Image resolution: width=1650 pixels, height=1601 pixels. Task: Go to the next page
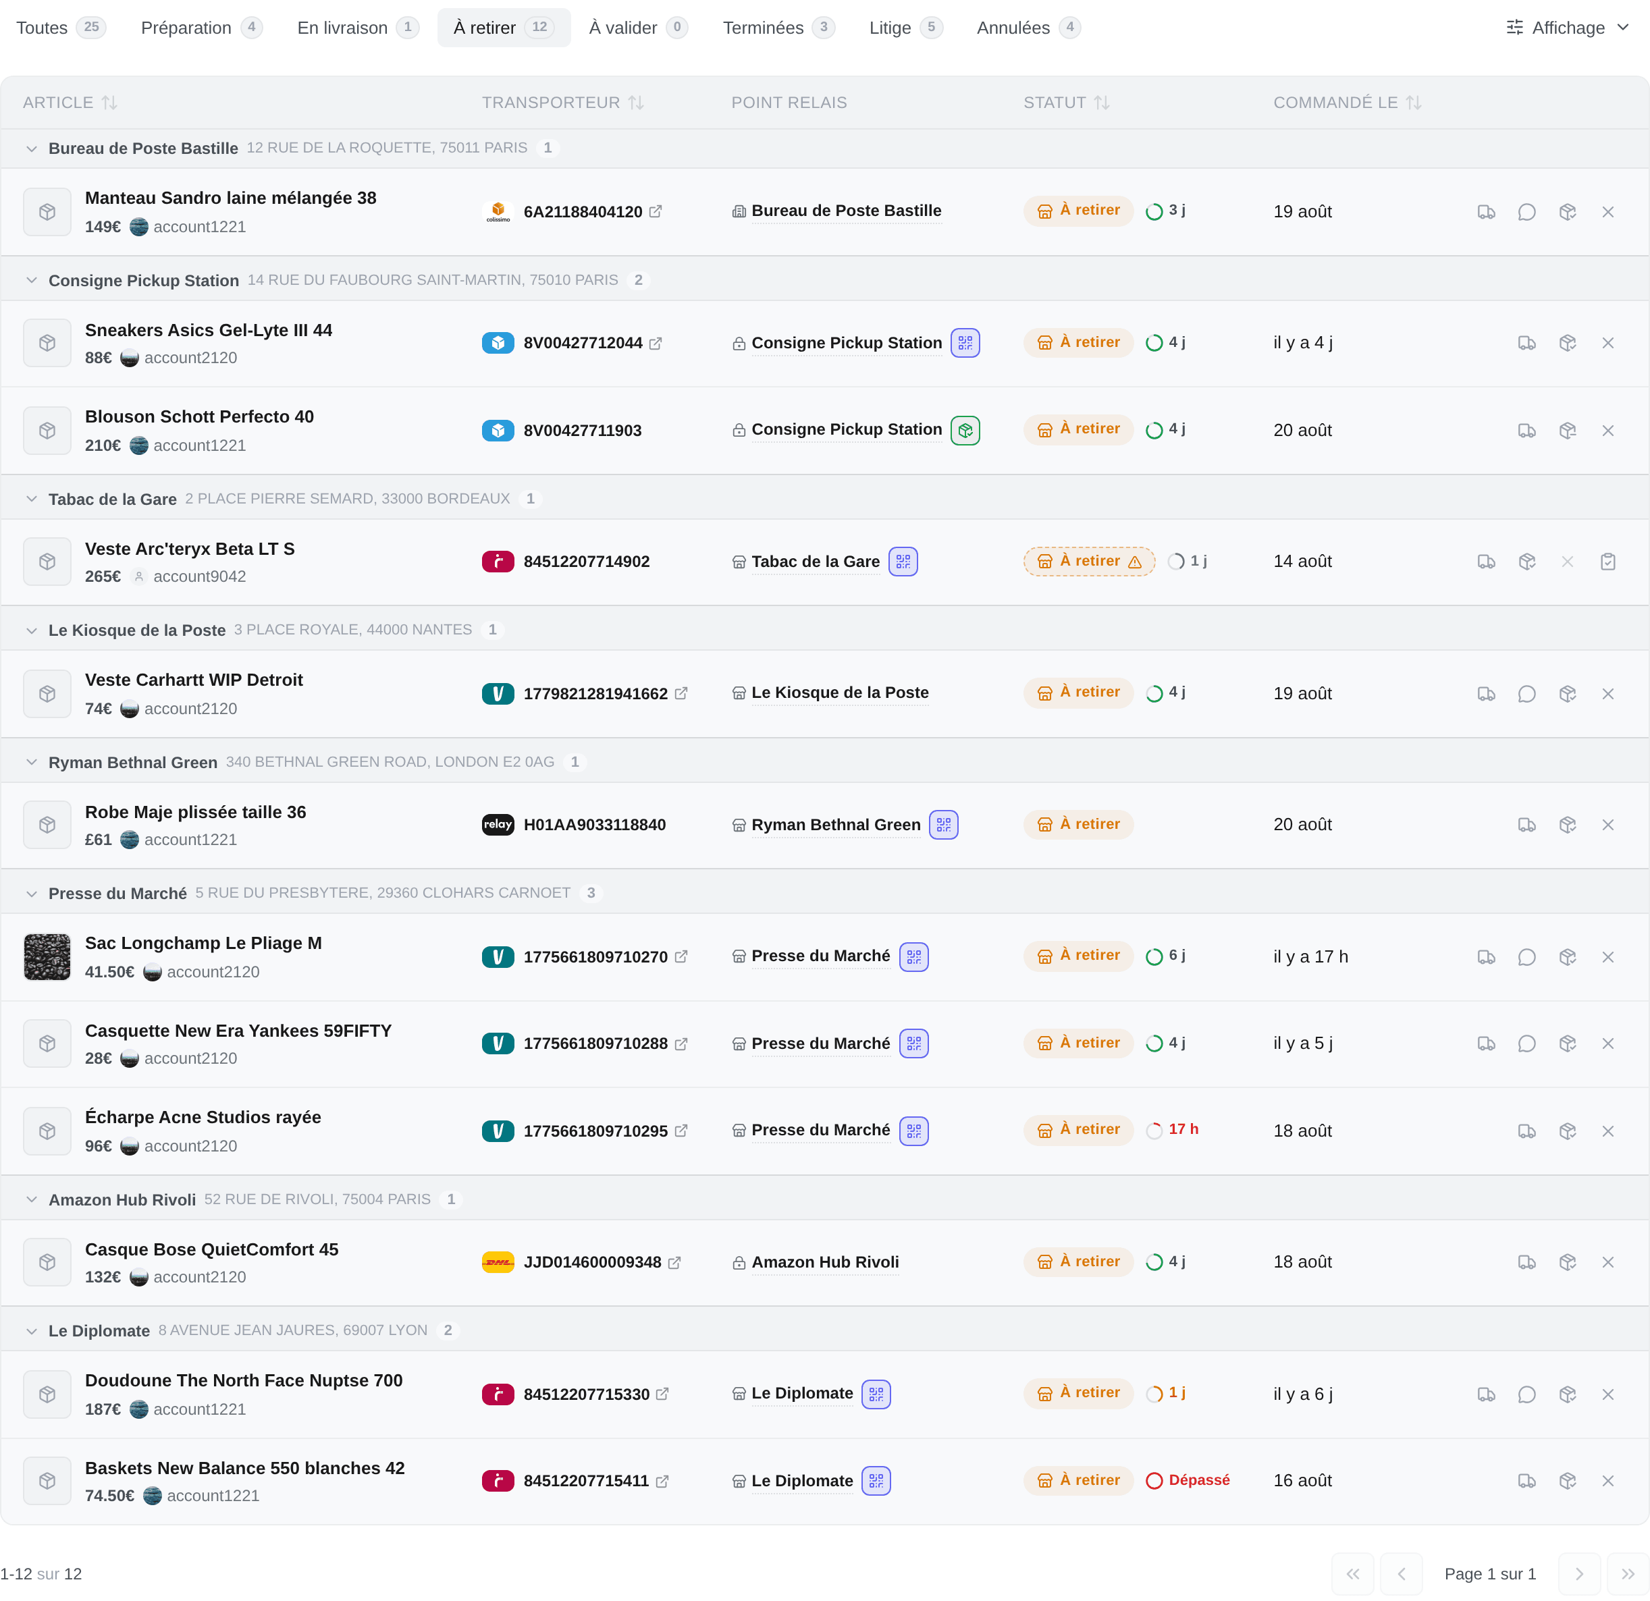(x=1579, y=1574)
